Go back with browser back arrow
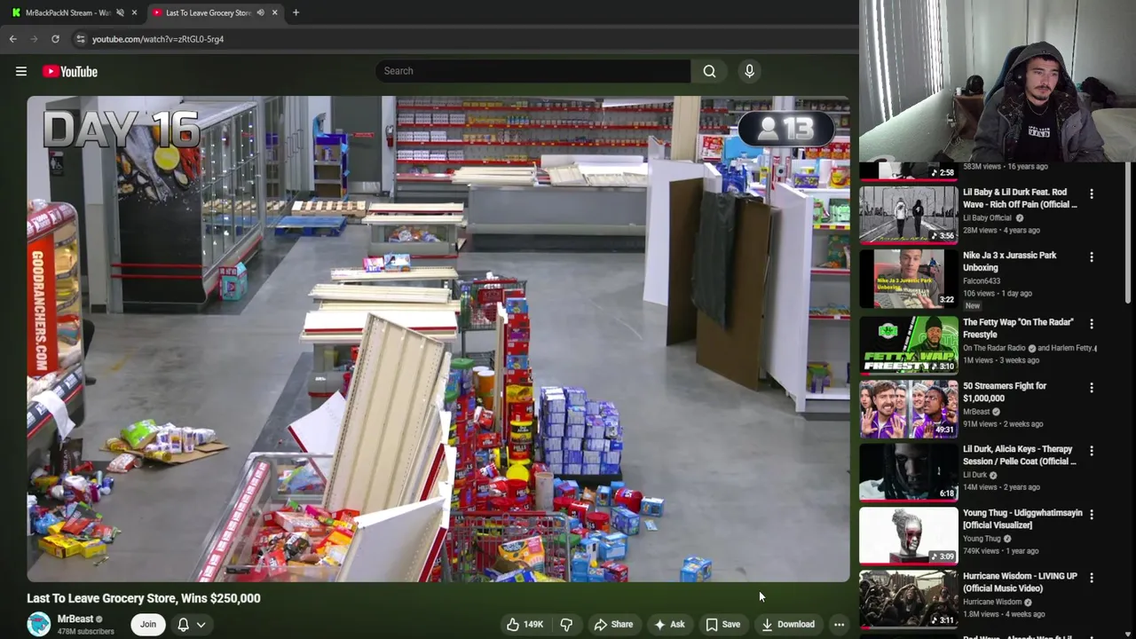 12,39
